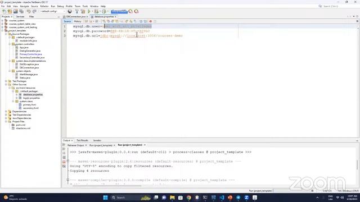Open Google Chrome from taskbar
This screenshot has height=202, width=360.
189,198
